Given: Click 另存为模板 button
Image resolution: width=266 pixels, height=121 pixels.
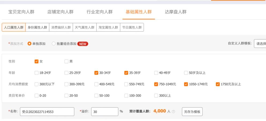Looking at the screenshot, I should point(192,112).
